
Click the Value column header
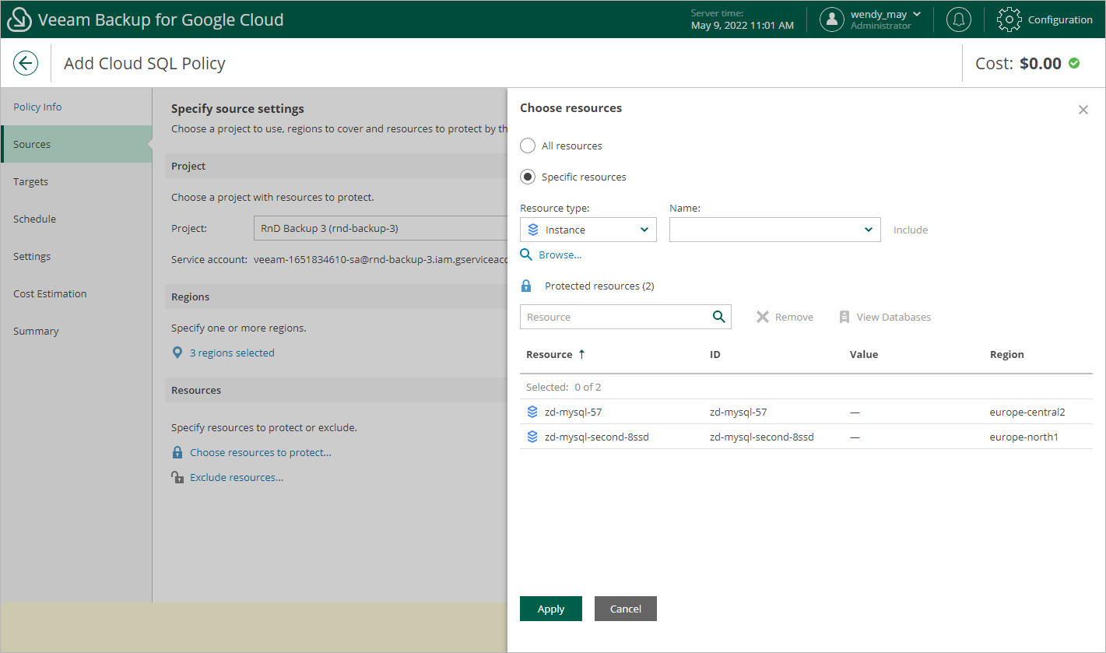click(864, 354)
